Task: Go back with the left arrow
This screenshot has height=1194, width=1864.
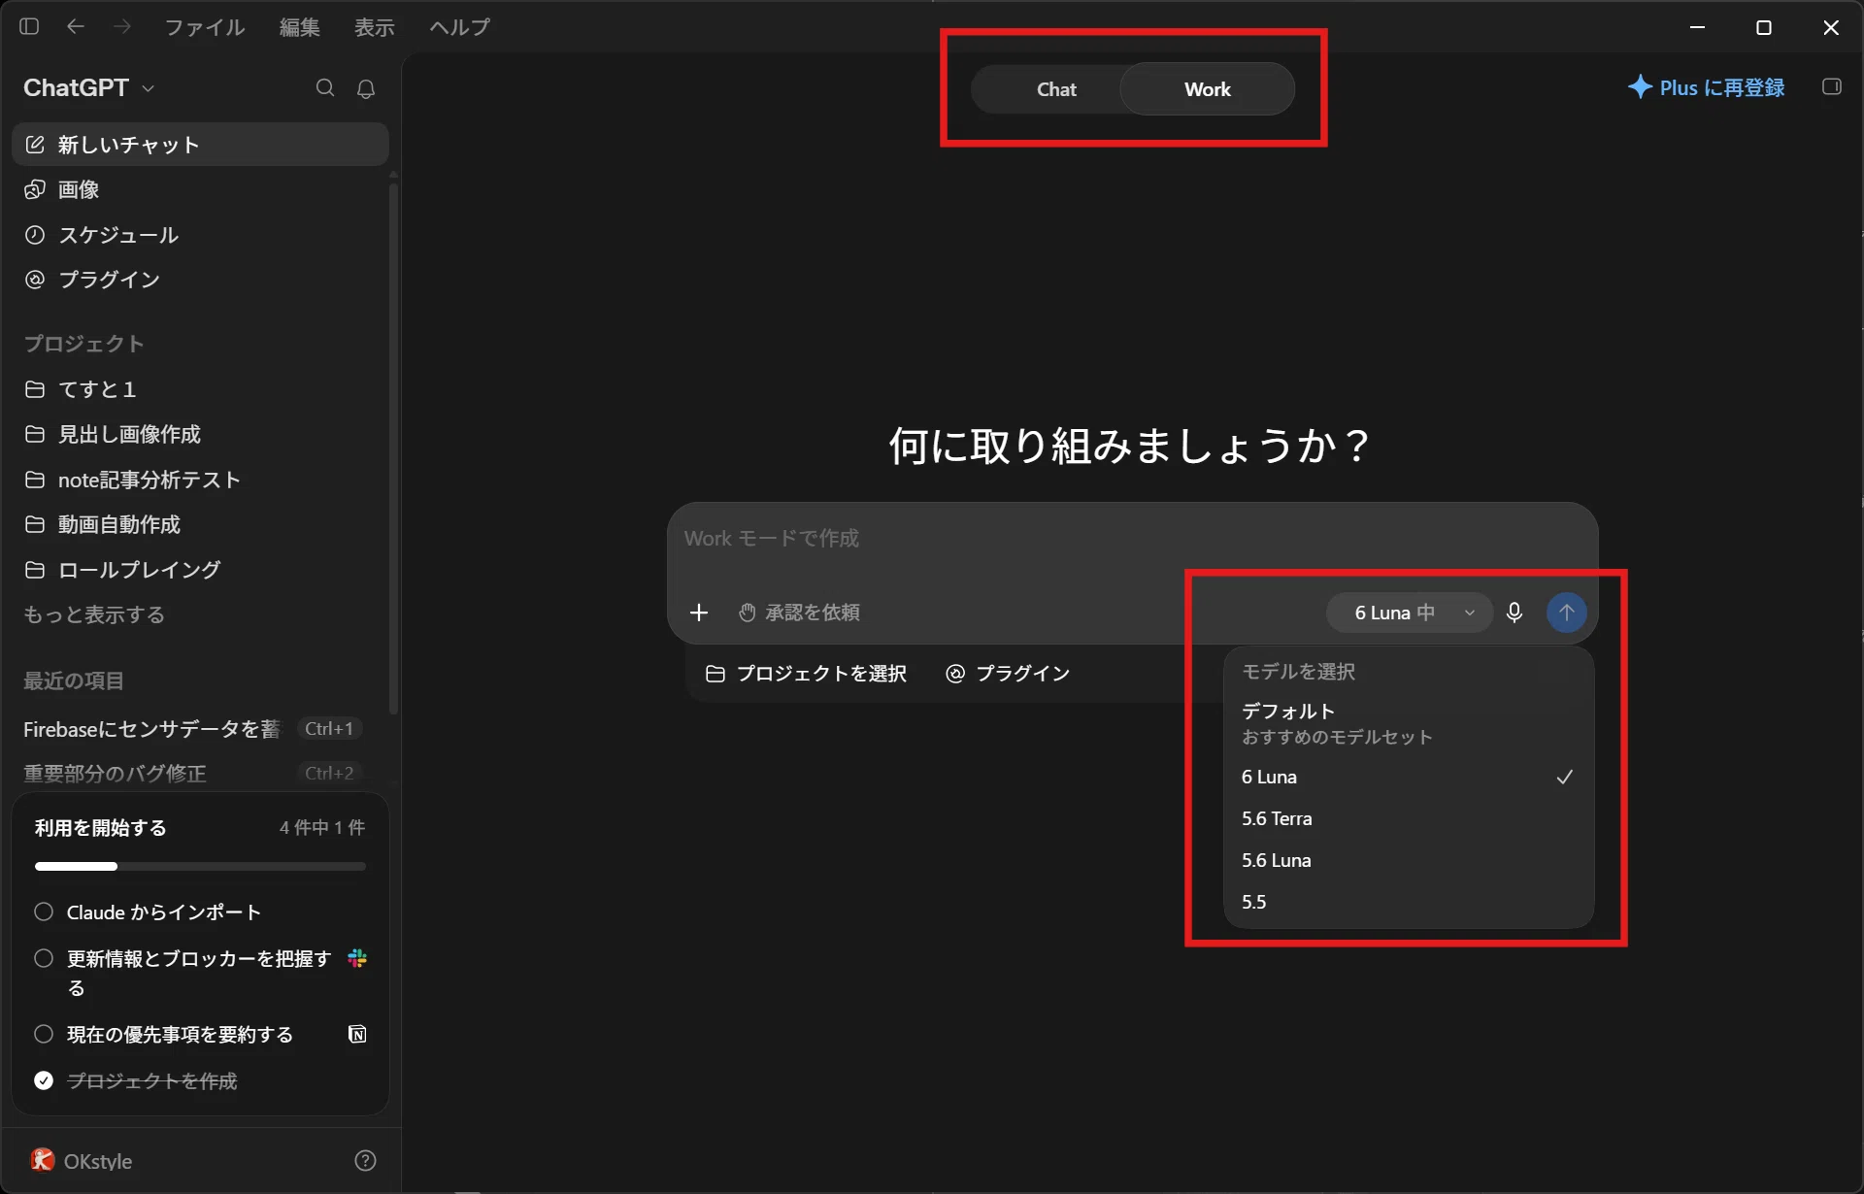Action: click(76, 26)
